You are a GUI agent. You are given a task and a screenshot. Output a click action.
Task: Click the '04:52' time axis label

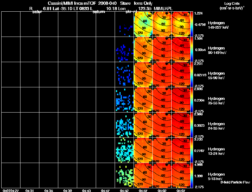(124, 191)
